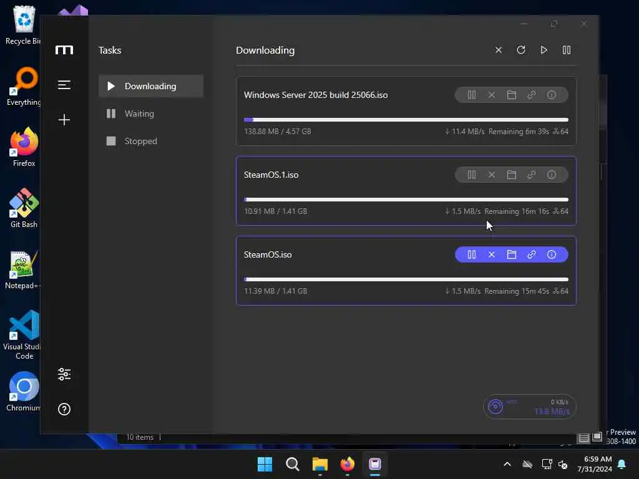Click Motrix taskbar icon
639x479 pixels.
(x=375, y=464)
